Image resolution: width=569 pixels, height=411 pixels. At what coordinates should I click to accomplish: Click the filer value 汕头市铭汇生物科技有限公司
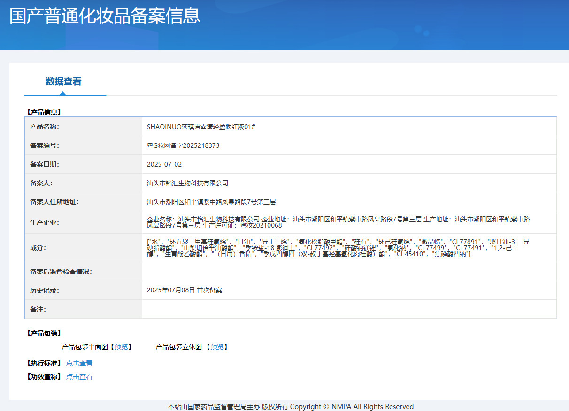[188, 183]
